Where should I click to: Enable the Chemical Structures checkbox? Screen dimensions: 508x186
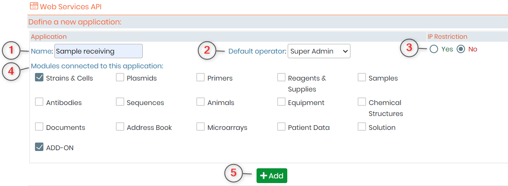(362, 102)
